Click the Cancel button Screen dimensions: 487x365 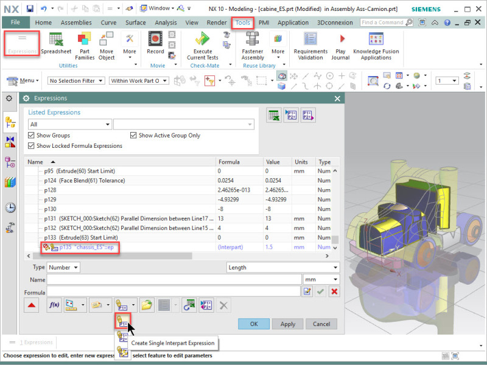point(321,324)
